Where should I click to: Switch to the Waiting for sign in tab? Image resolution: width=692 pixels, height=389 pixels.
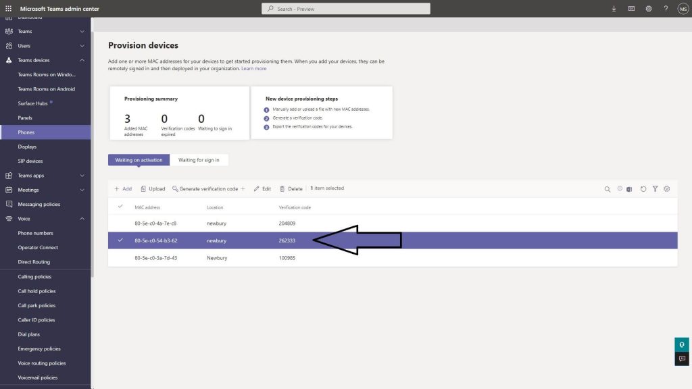point(199,159)
